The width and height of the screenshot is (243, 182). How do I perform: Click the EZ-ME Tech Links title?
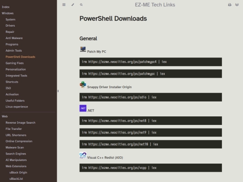tap(155, 5)
